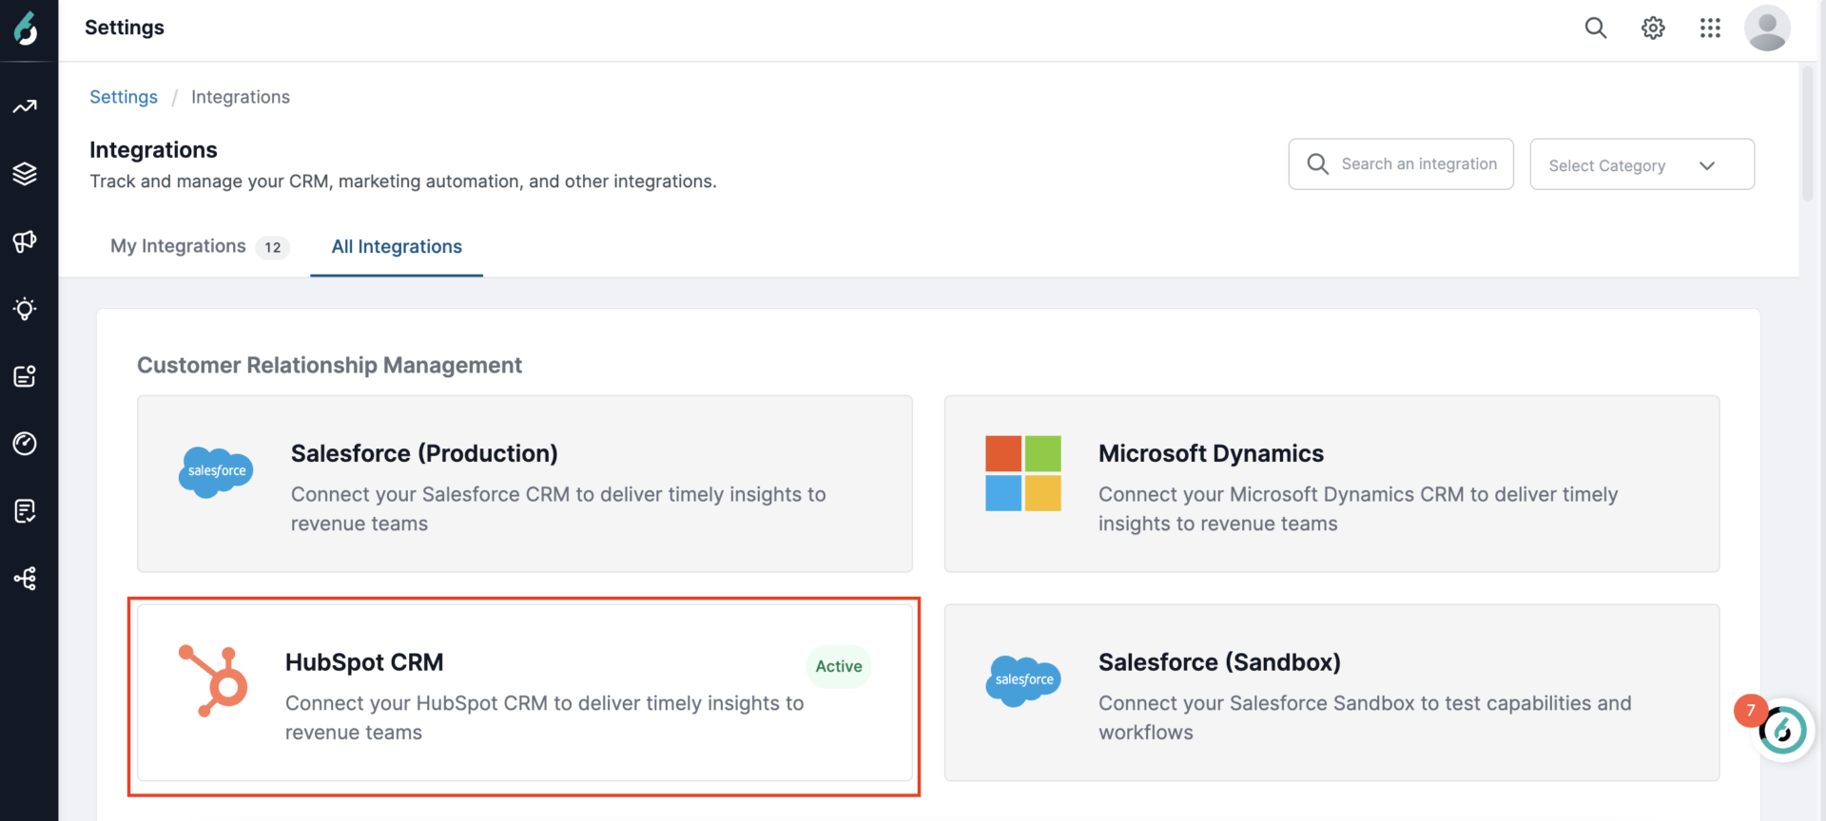This screenshot has width=1826, height=821.
Task: Open the speedometer dashboard sidebar icon
Action: tap(25, 444)
